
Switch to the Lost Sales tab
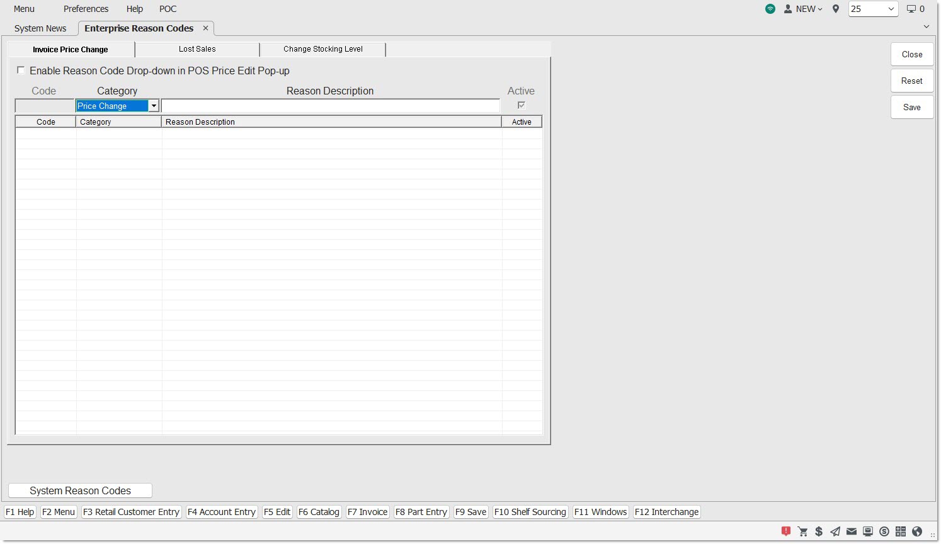coord(197,49)
